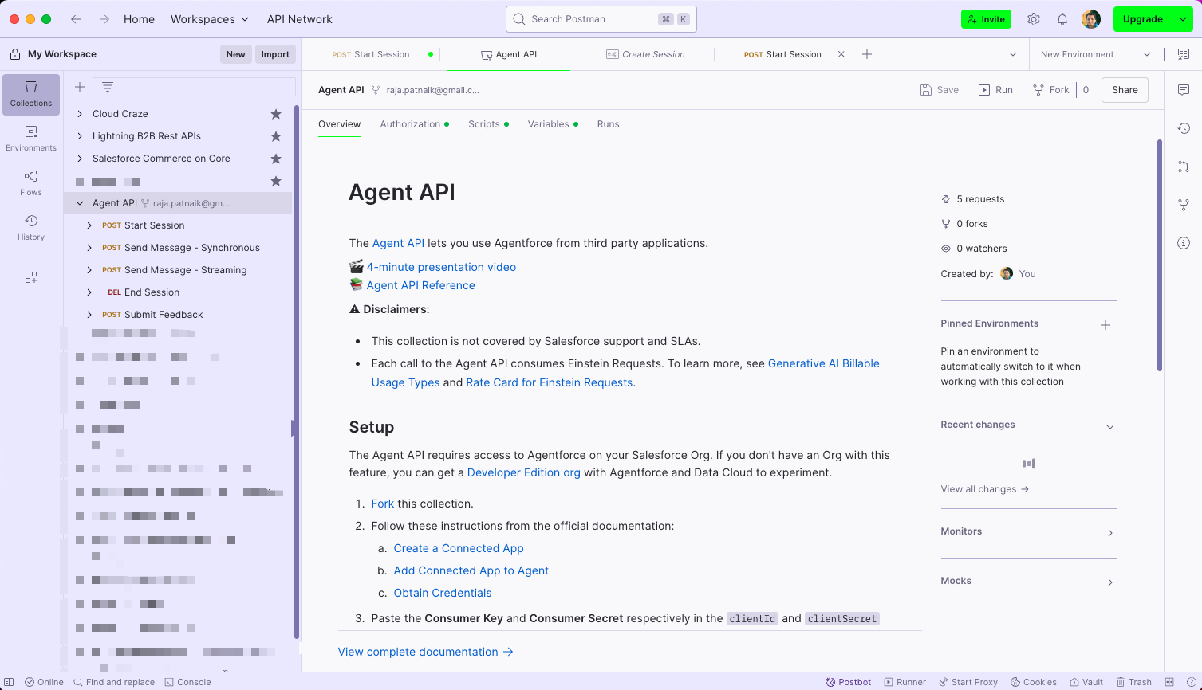Toggle the two-pane layout icon in status bar
Image resolution: width=1202 pixels, height=690 pixels.
coord(1169,682)
